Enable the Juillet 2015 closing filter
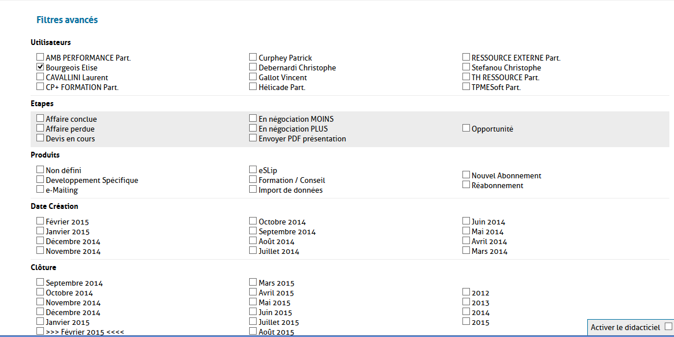Image resolution: width=674 pixels, height=337 pixels. [253, 321]
